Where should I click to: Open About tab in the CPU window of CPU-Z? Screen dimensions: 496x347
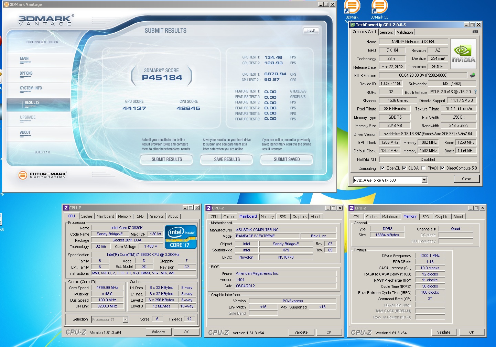pyautogui.click(x=173, y=216)
